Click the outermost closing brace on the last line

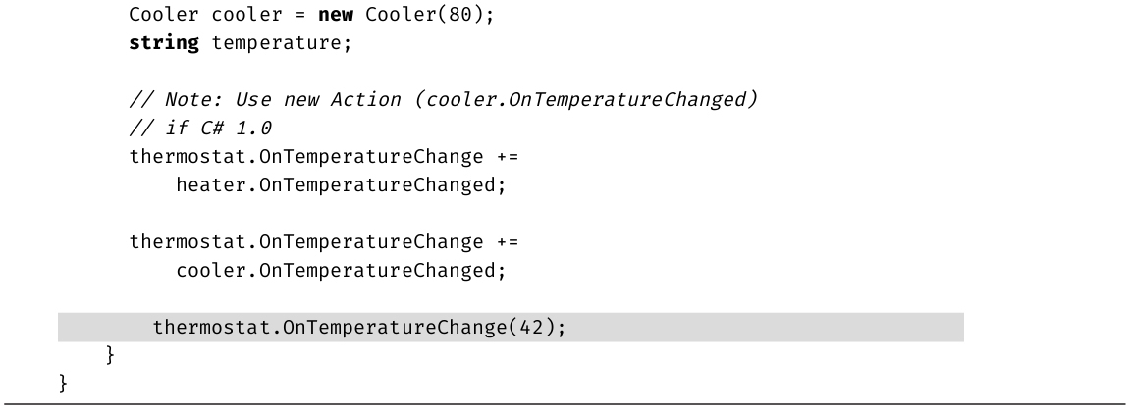(x=63, y=384)
